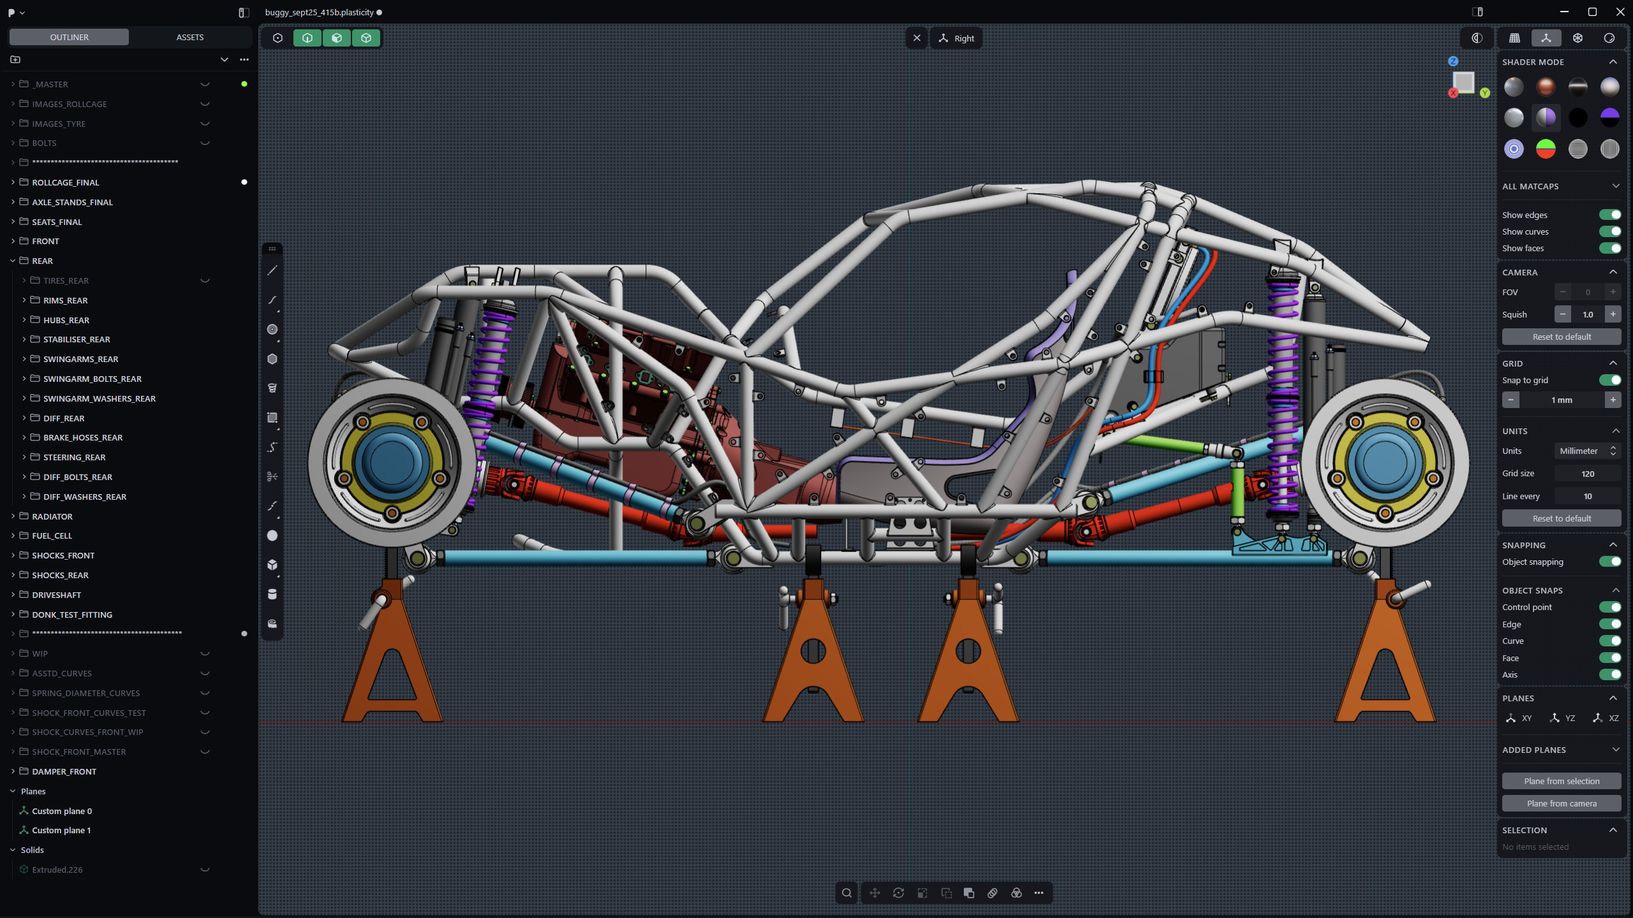Click the Rotate command icon in bottom bar

[x=898, y=893]
